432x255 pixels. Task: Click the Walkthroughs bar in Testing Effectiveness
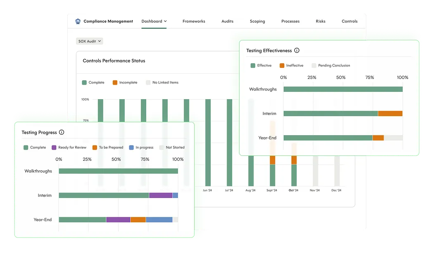pyautogui.click(x=343, y=88)
